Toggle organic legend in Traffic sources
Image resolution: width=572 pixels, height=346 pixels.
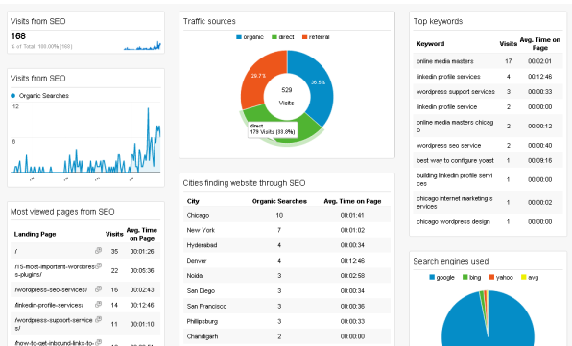tap(250, 37)
